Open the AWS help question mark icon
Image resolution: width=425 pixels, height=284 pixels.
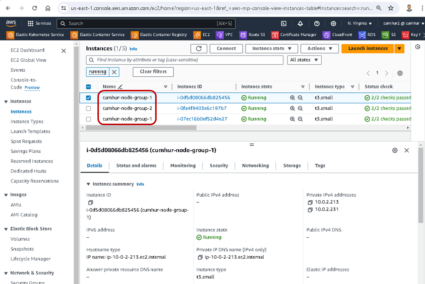tap(317, 23)
